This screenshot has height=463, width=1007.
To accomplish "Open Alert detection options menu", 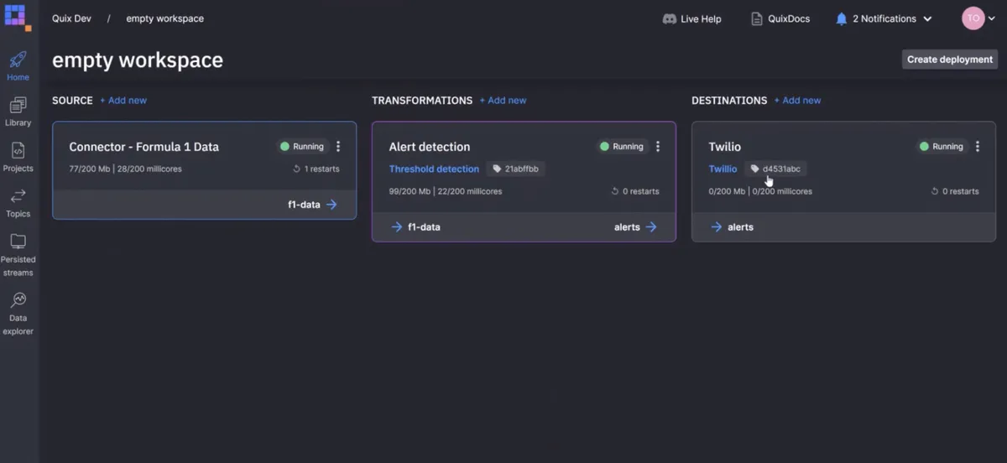I will point(658,147).
